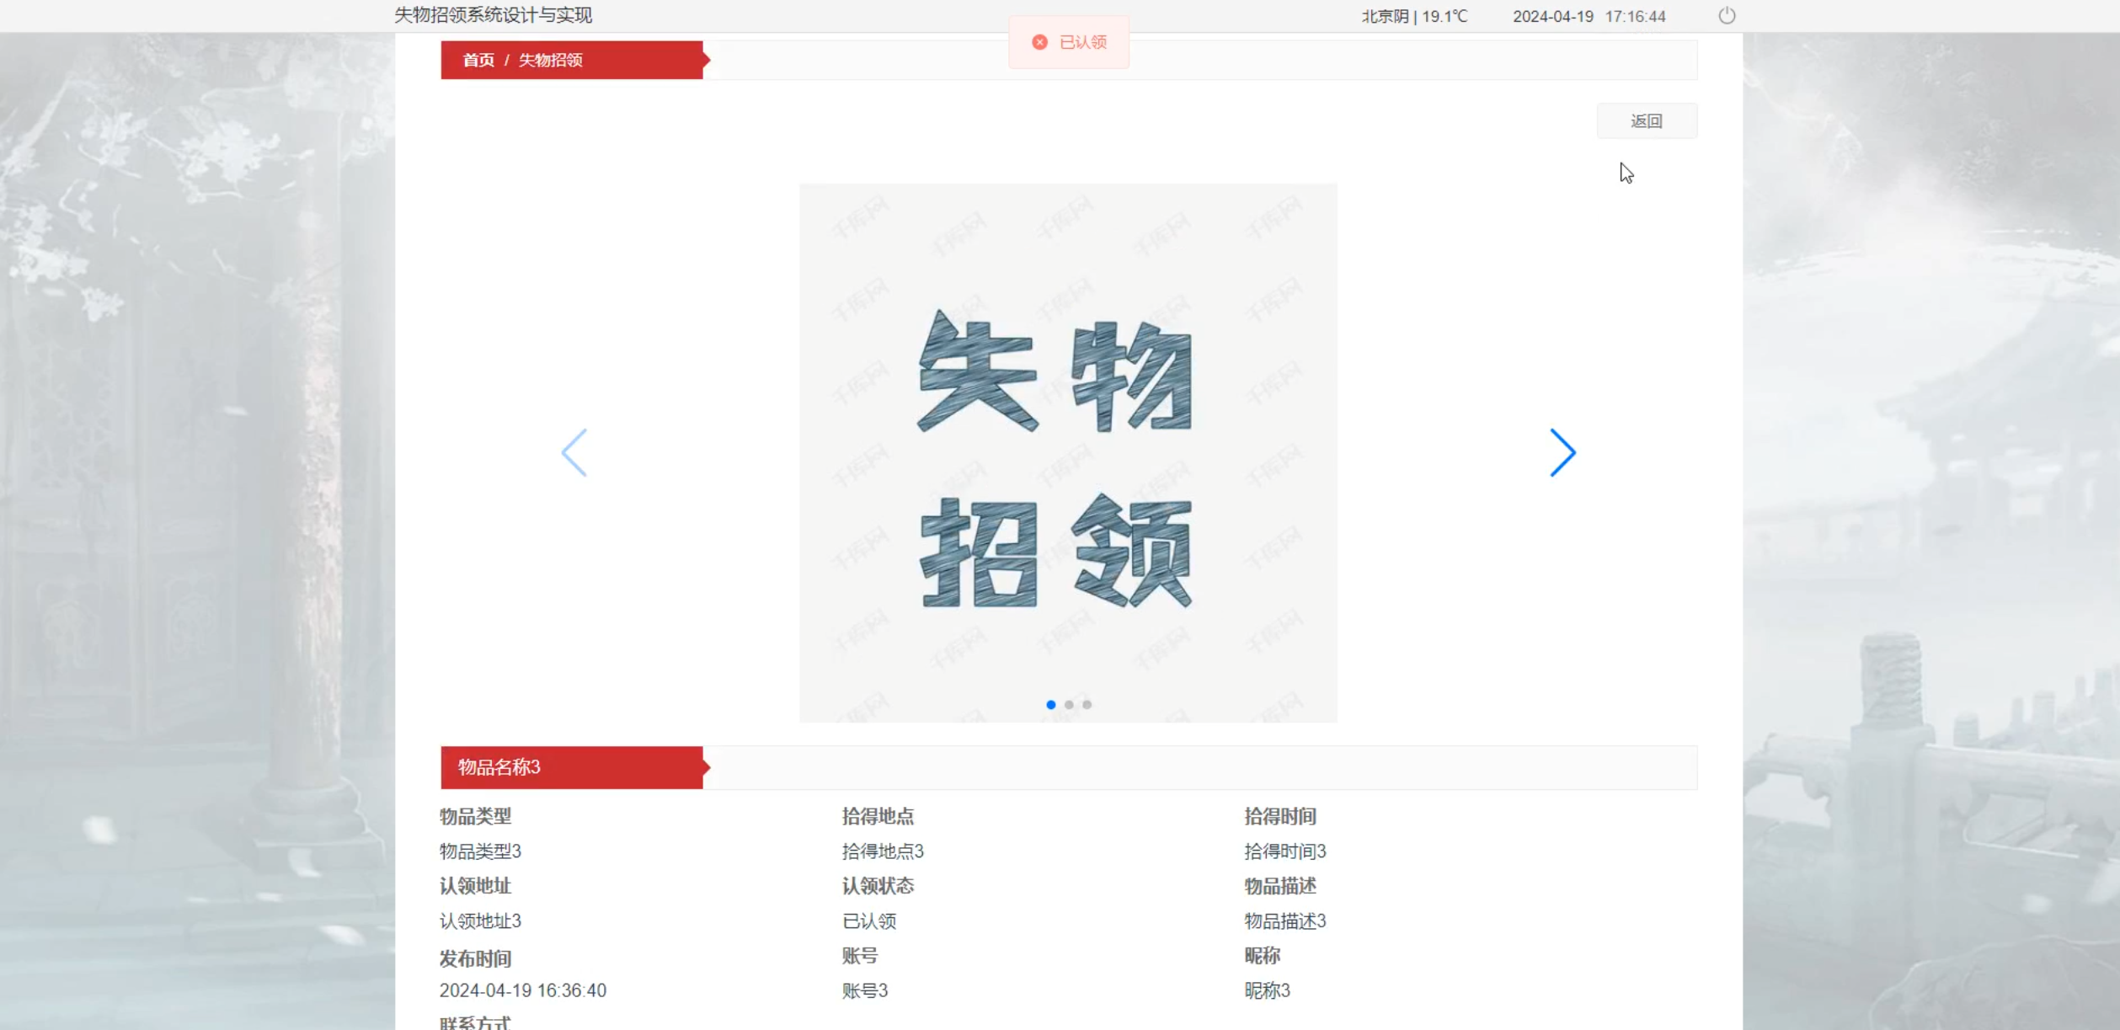Select the second carousel indicator dot
Image resolution: width=2120 pixels, height=1030 pixels.
pyautogui.click(x=1069, y=705)
